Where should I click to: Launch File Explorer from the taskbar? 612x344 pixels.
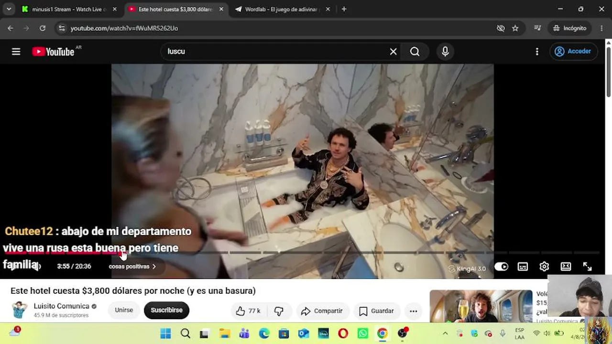(x=225, y=333)
